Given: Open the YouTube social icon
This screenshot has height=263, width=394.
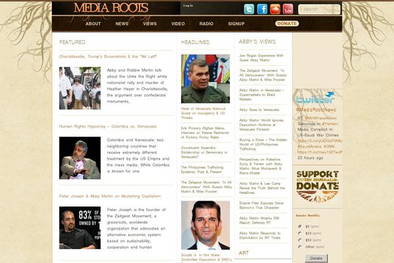Looking at the screenshot, I should coord(288,9).
